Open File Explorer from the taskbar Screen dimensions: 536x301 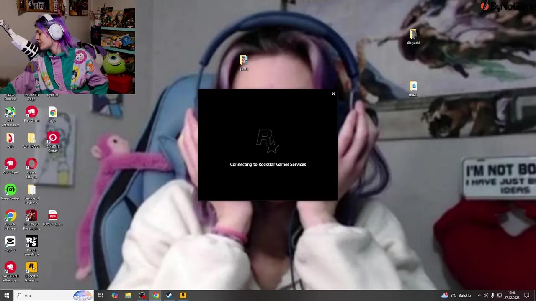click(128, 296)
